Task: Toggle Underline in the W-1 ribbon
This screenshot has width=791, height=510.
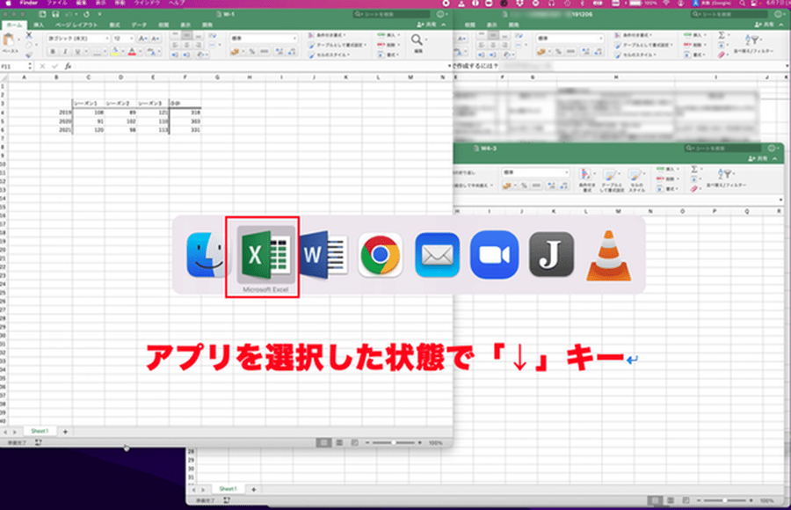Action: click(x=77, y=52)
